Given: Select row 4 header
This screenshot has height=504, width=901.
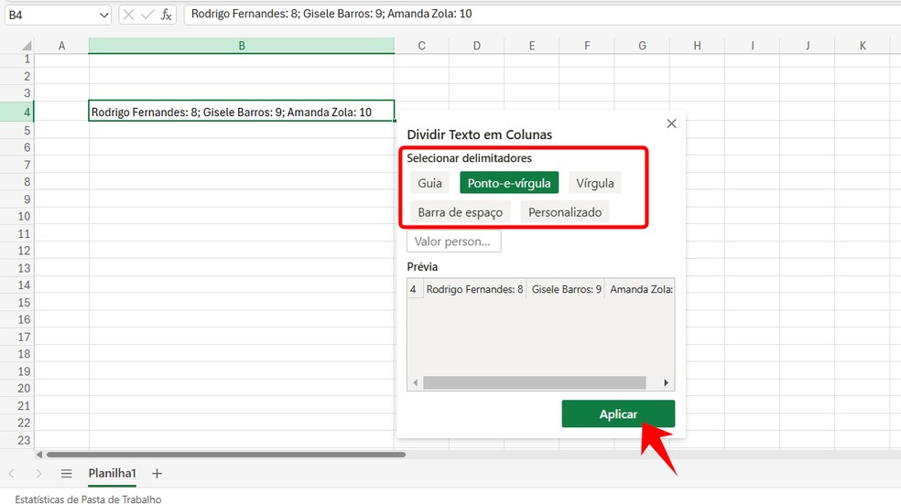Looking at the screenshot, I should pyautogui.click(x=16, y=112).
